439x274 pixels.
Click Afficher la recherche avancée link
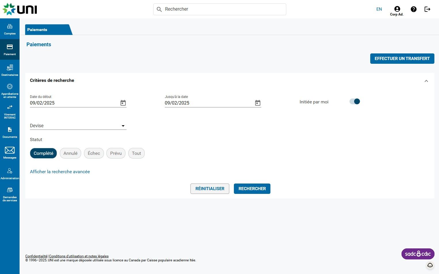click(x=60, y=172)
